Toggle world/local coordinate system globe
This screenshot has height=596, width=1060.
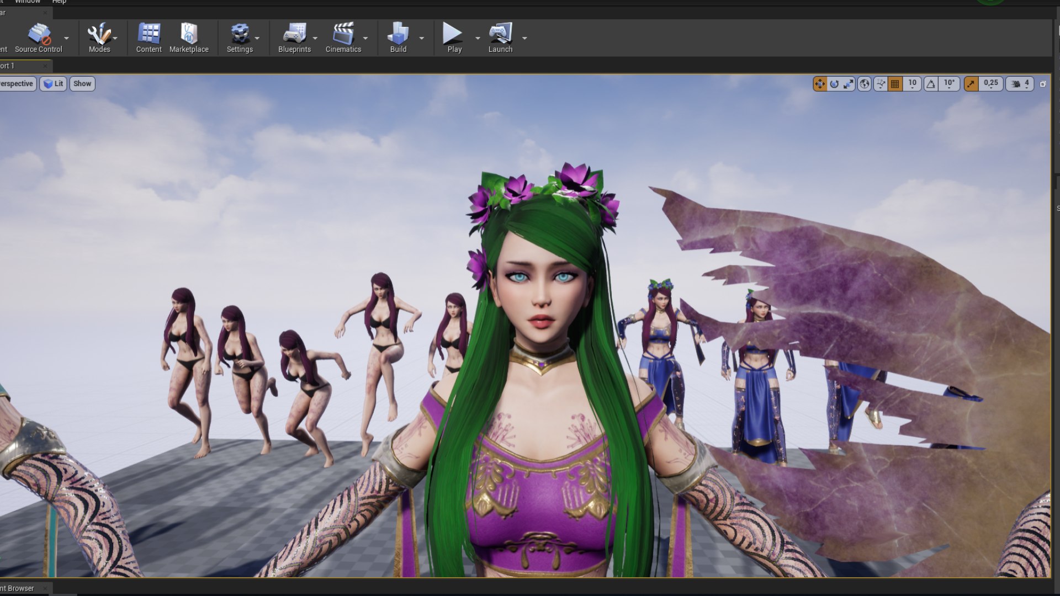[864, 84]
